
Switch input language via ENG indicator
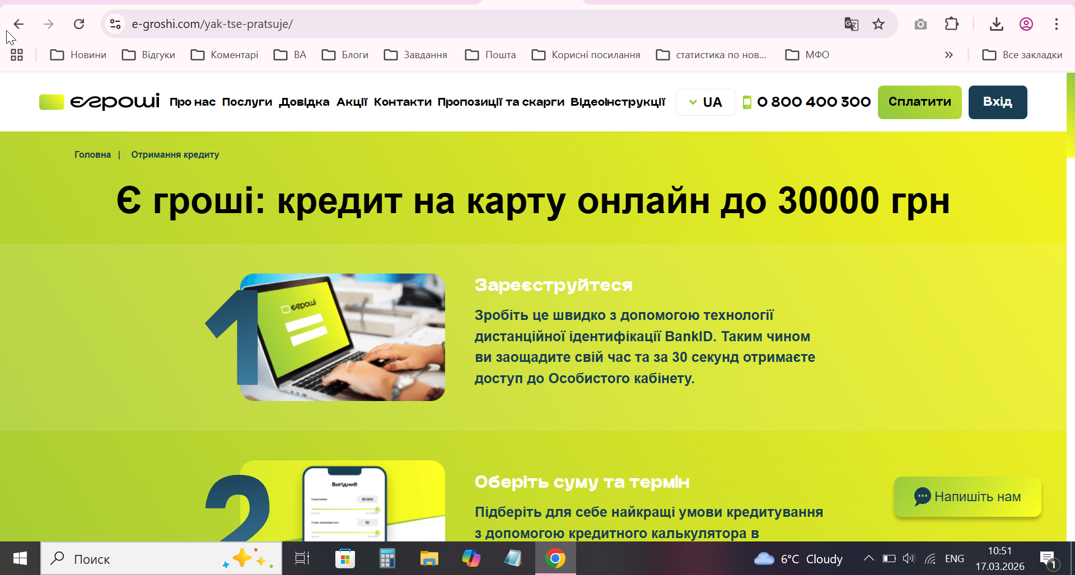(x=955, y=559)
